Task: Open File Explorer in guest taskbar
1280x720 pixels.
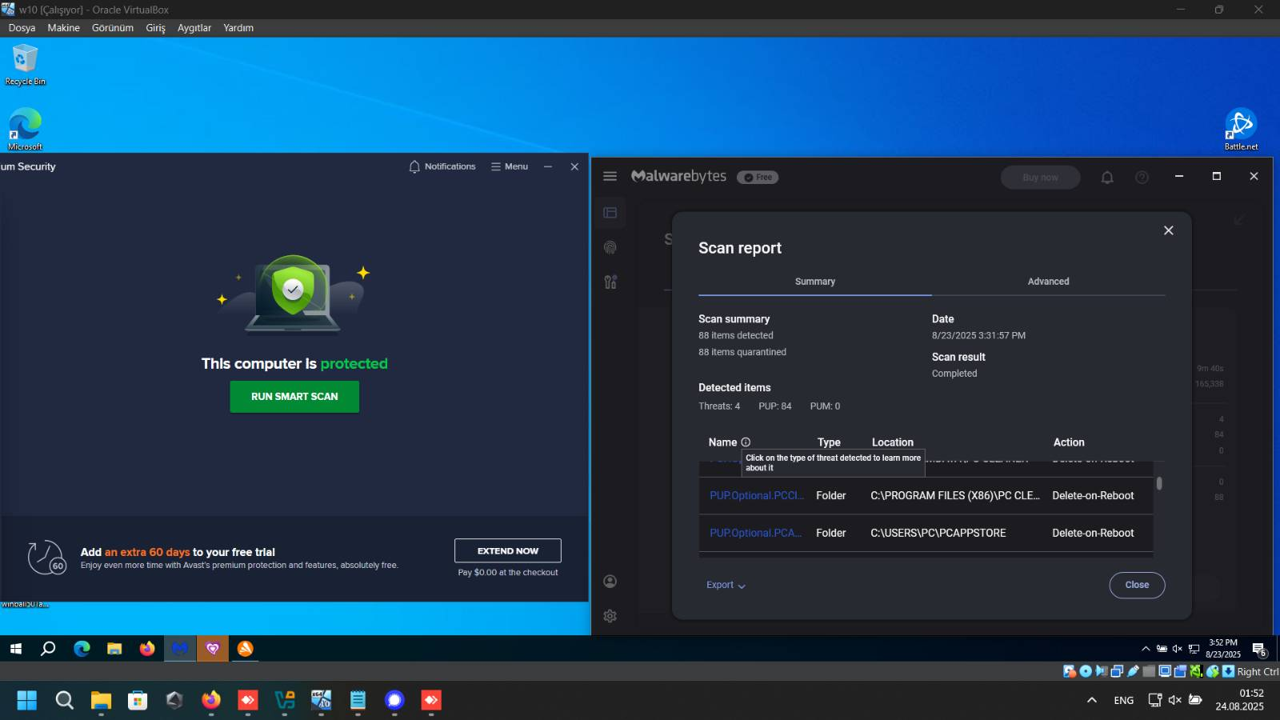Action: coord(114,649)
